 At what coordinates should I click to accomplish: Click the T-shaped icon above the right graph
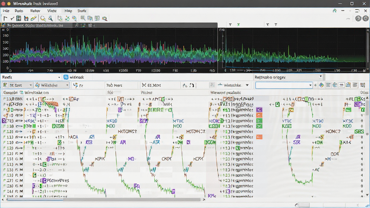[x=276, y=25]
